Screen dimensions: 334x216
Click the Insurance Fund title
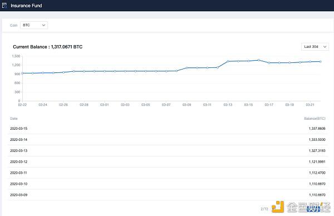click(x=26, y=6)
